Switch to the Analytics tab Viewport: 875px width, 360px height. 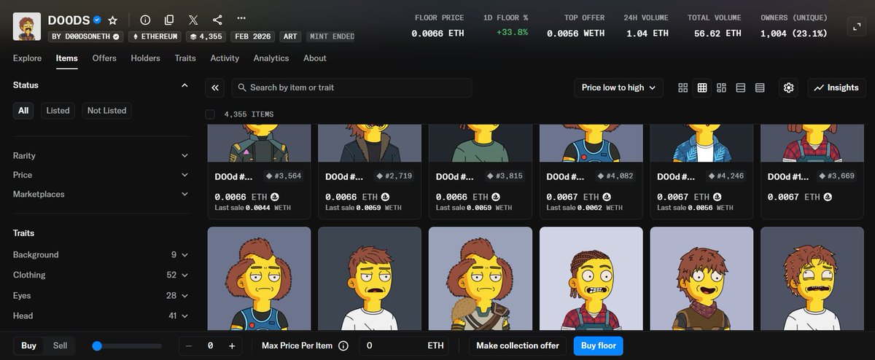271,58
